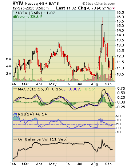
Task: Click the KYIV ticker symbol title
Action: point(18,3)
